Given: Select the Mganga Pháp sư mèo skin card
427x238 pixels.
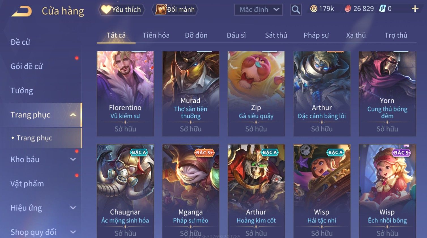Looking at the screenshot, I should coord(191,191).
